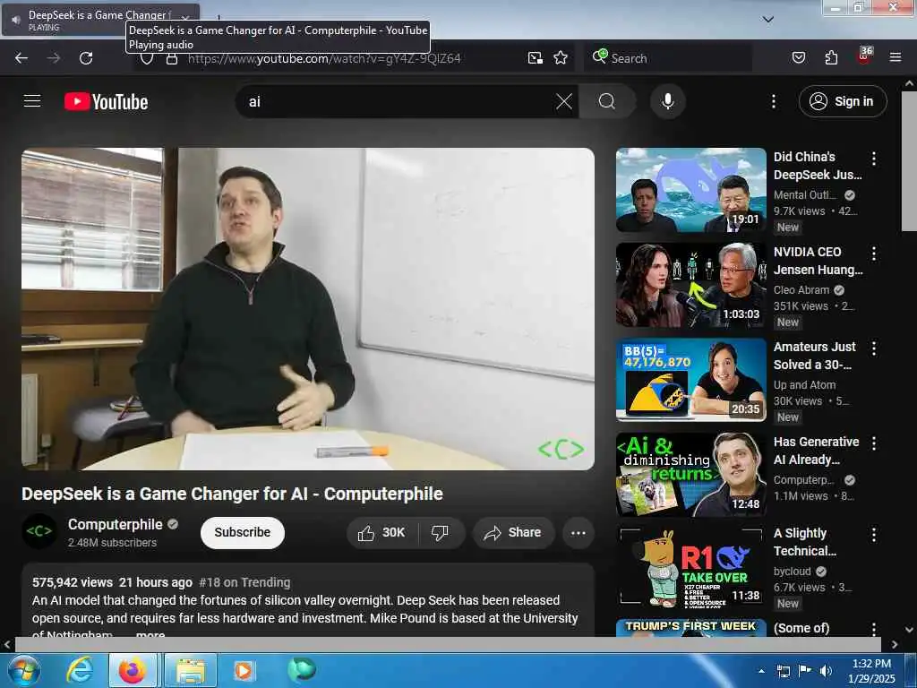Open more actions ellipsis next to Share
The image size is (917, 688).
(x=578, y=532)
